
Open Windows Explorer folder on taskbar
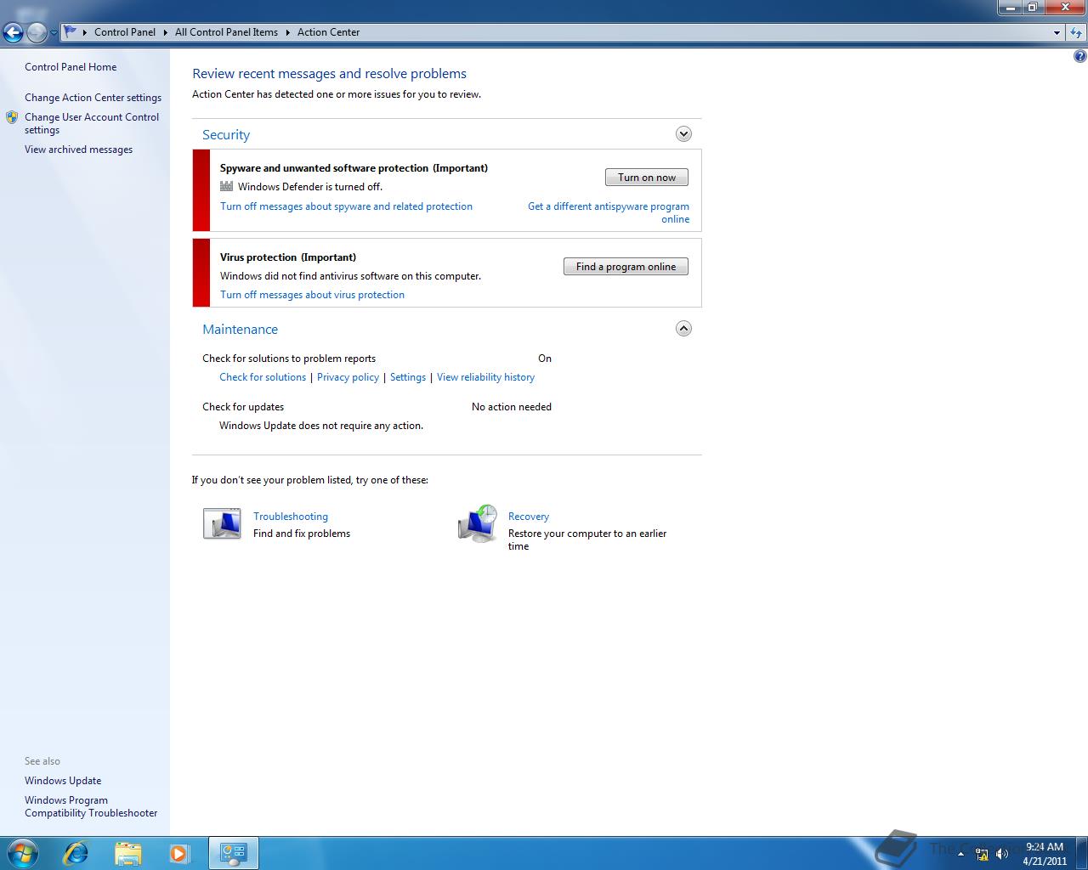click(x=127, y=853)
